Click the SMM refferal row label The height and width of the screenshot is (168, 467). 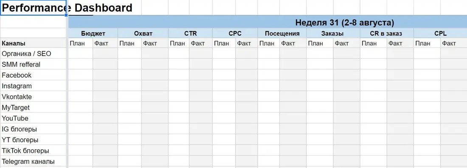point(33,64)
